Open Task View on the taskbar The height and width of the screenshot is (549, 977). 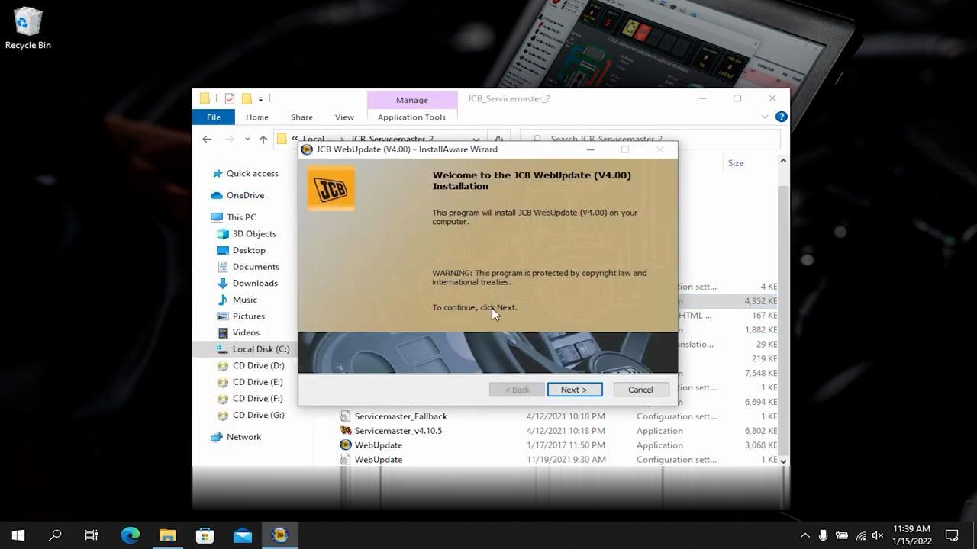(x=92, y=535)
